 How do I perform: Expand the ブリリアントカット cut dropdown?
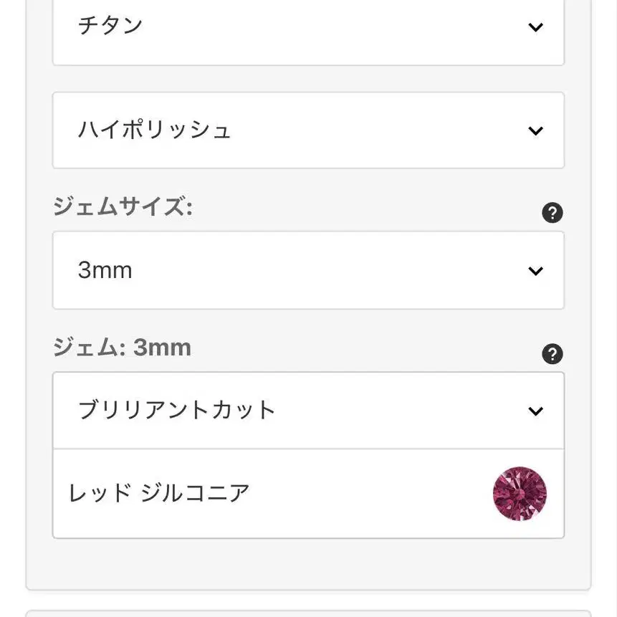(308, 411)
